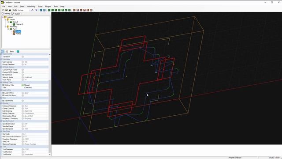Image resolution: width=282 pixels, height=159 pixels.
Task: Collapse the Machining tree node
Action: click(6, 26)
